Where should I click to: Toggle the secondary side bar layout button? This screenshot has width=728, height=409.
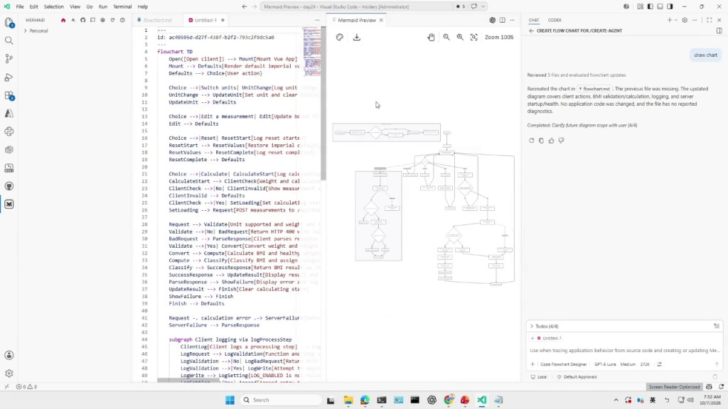pos(670,6)
